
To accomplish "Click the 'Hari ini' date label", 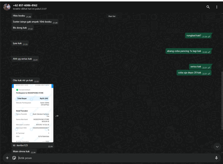I will [x=111, y=16].
